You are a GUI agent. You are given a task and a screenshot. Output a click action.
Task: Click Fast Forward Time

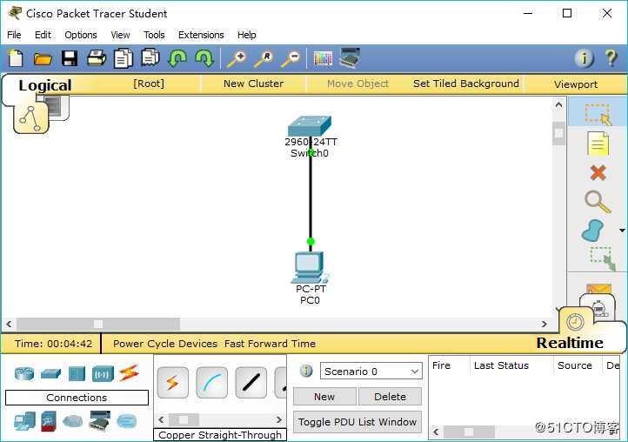coord(270,344)
